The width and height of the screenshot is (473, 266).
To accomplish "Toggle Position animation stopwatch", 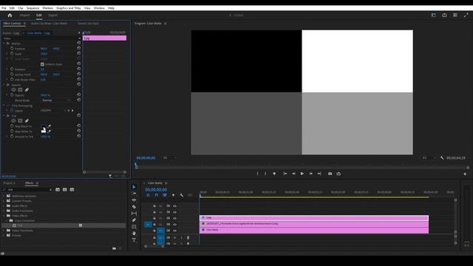I will (12, 48).
